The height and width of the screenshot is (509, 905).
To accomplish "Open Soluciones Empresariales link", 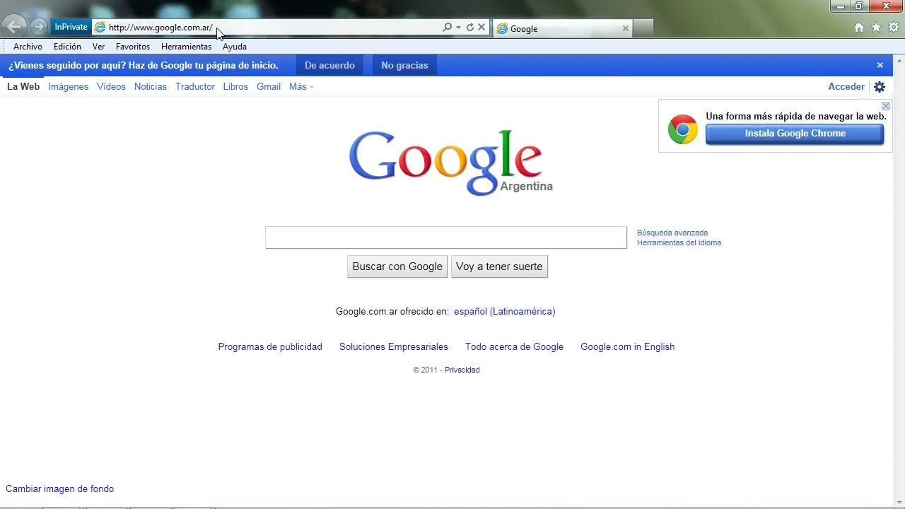I will 394,346.
